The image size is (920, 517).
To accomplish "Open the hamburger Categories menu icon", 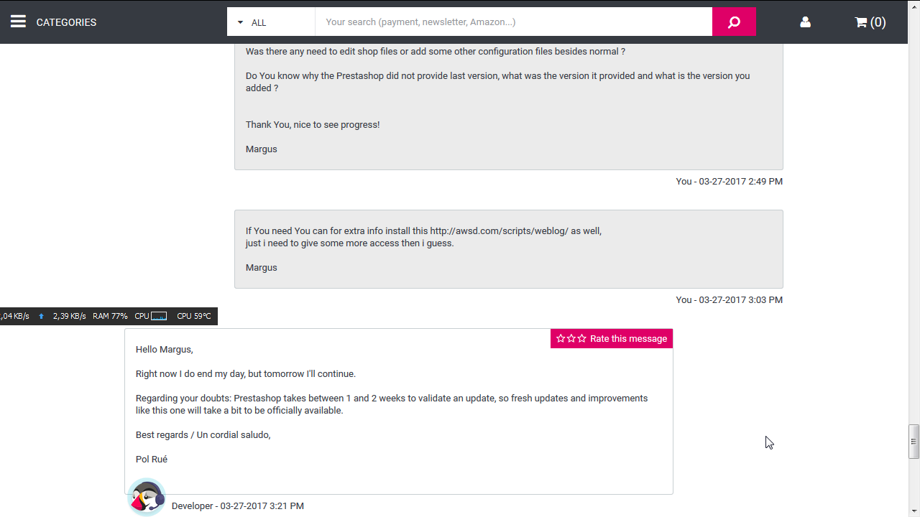I will point(18,22).
